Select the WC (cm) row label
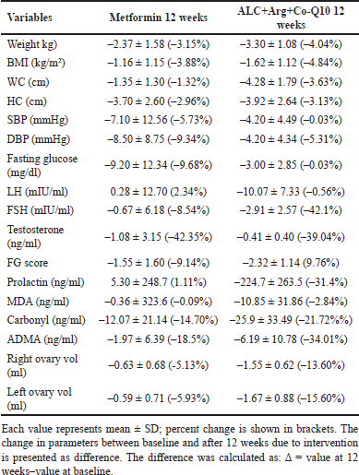 coord(28,82)
